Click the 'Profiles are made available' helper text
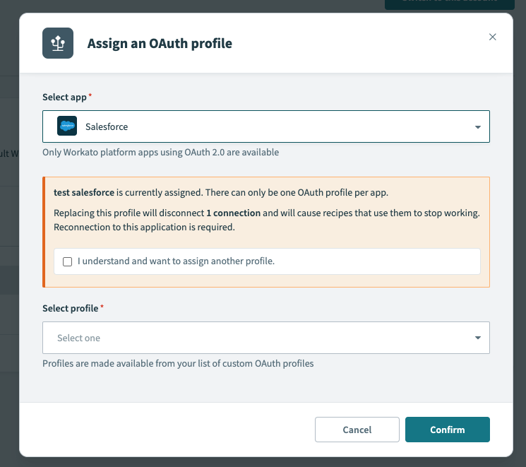This screenshot has height=467, width=526. pos(178,364)
